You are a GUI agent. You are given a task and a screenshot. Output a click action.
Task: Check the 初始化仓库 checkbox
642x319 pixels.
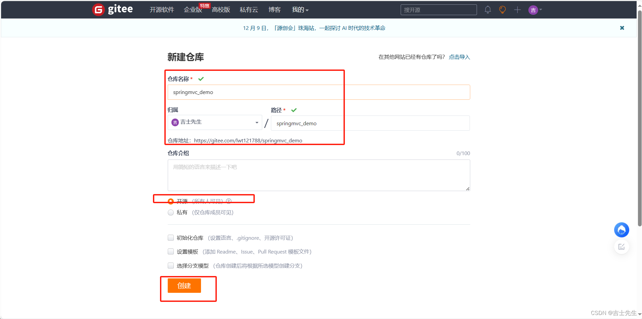point(171,238)
